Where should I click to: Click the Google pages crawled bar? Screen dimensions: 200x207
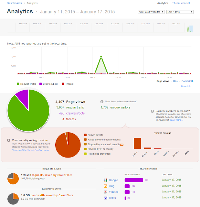coord(134,180)
